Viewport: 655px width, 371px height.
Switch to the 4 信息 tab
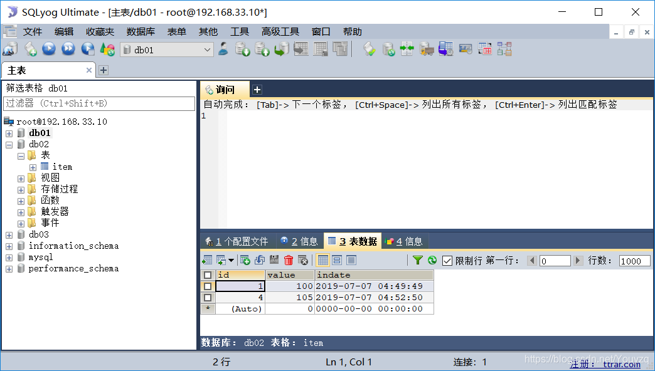(405, 241)
